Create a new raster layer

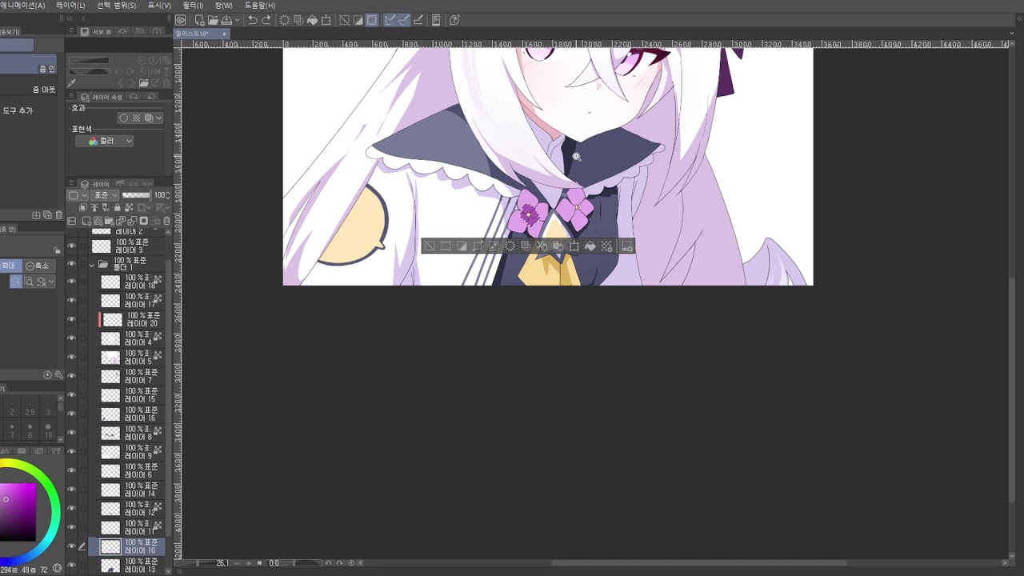pos(87,221)
